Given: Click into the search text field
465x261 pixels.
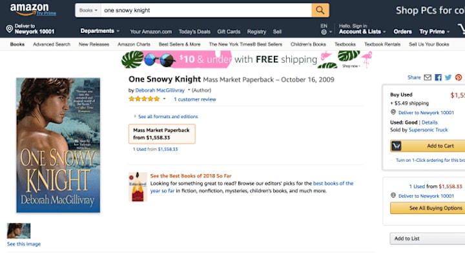Looking at the screenshot, I should pyautogui.click(x=207, y=10).
